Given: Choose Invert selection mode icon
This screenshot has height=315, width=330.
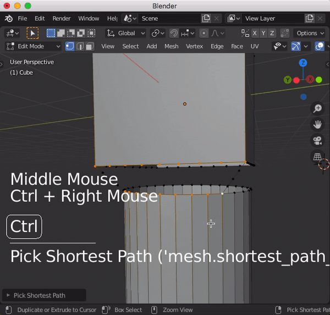Looking at the screenshot, I should [81, 33].
